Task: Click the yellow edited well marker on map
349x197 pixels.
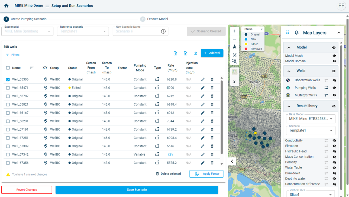Action: [255, 133]
